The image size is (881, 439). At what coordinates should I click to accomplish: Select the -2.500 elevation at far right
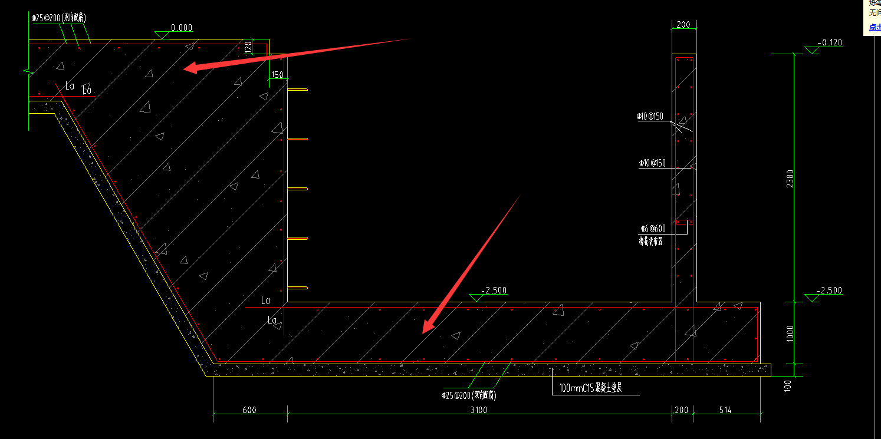[x=830, y=291]
